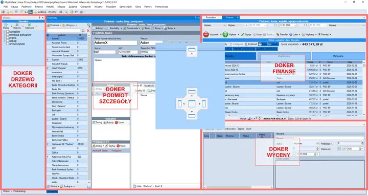The width and height of the screenshot is (368, 195).
Task: Click the Podmioty list search field
Action: pyautogui.click(x=63, y=31)
